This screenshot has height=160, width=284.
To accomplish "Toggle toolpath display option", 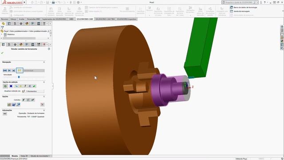I will pyautogui.click(x=30, y=86).
